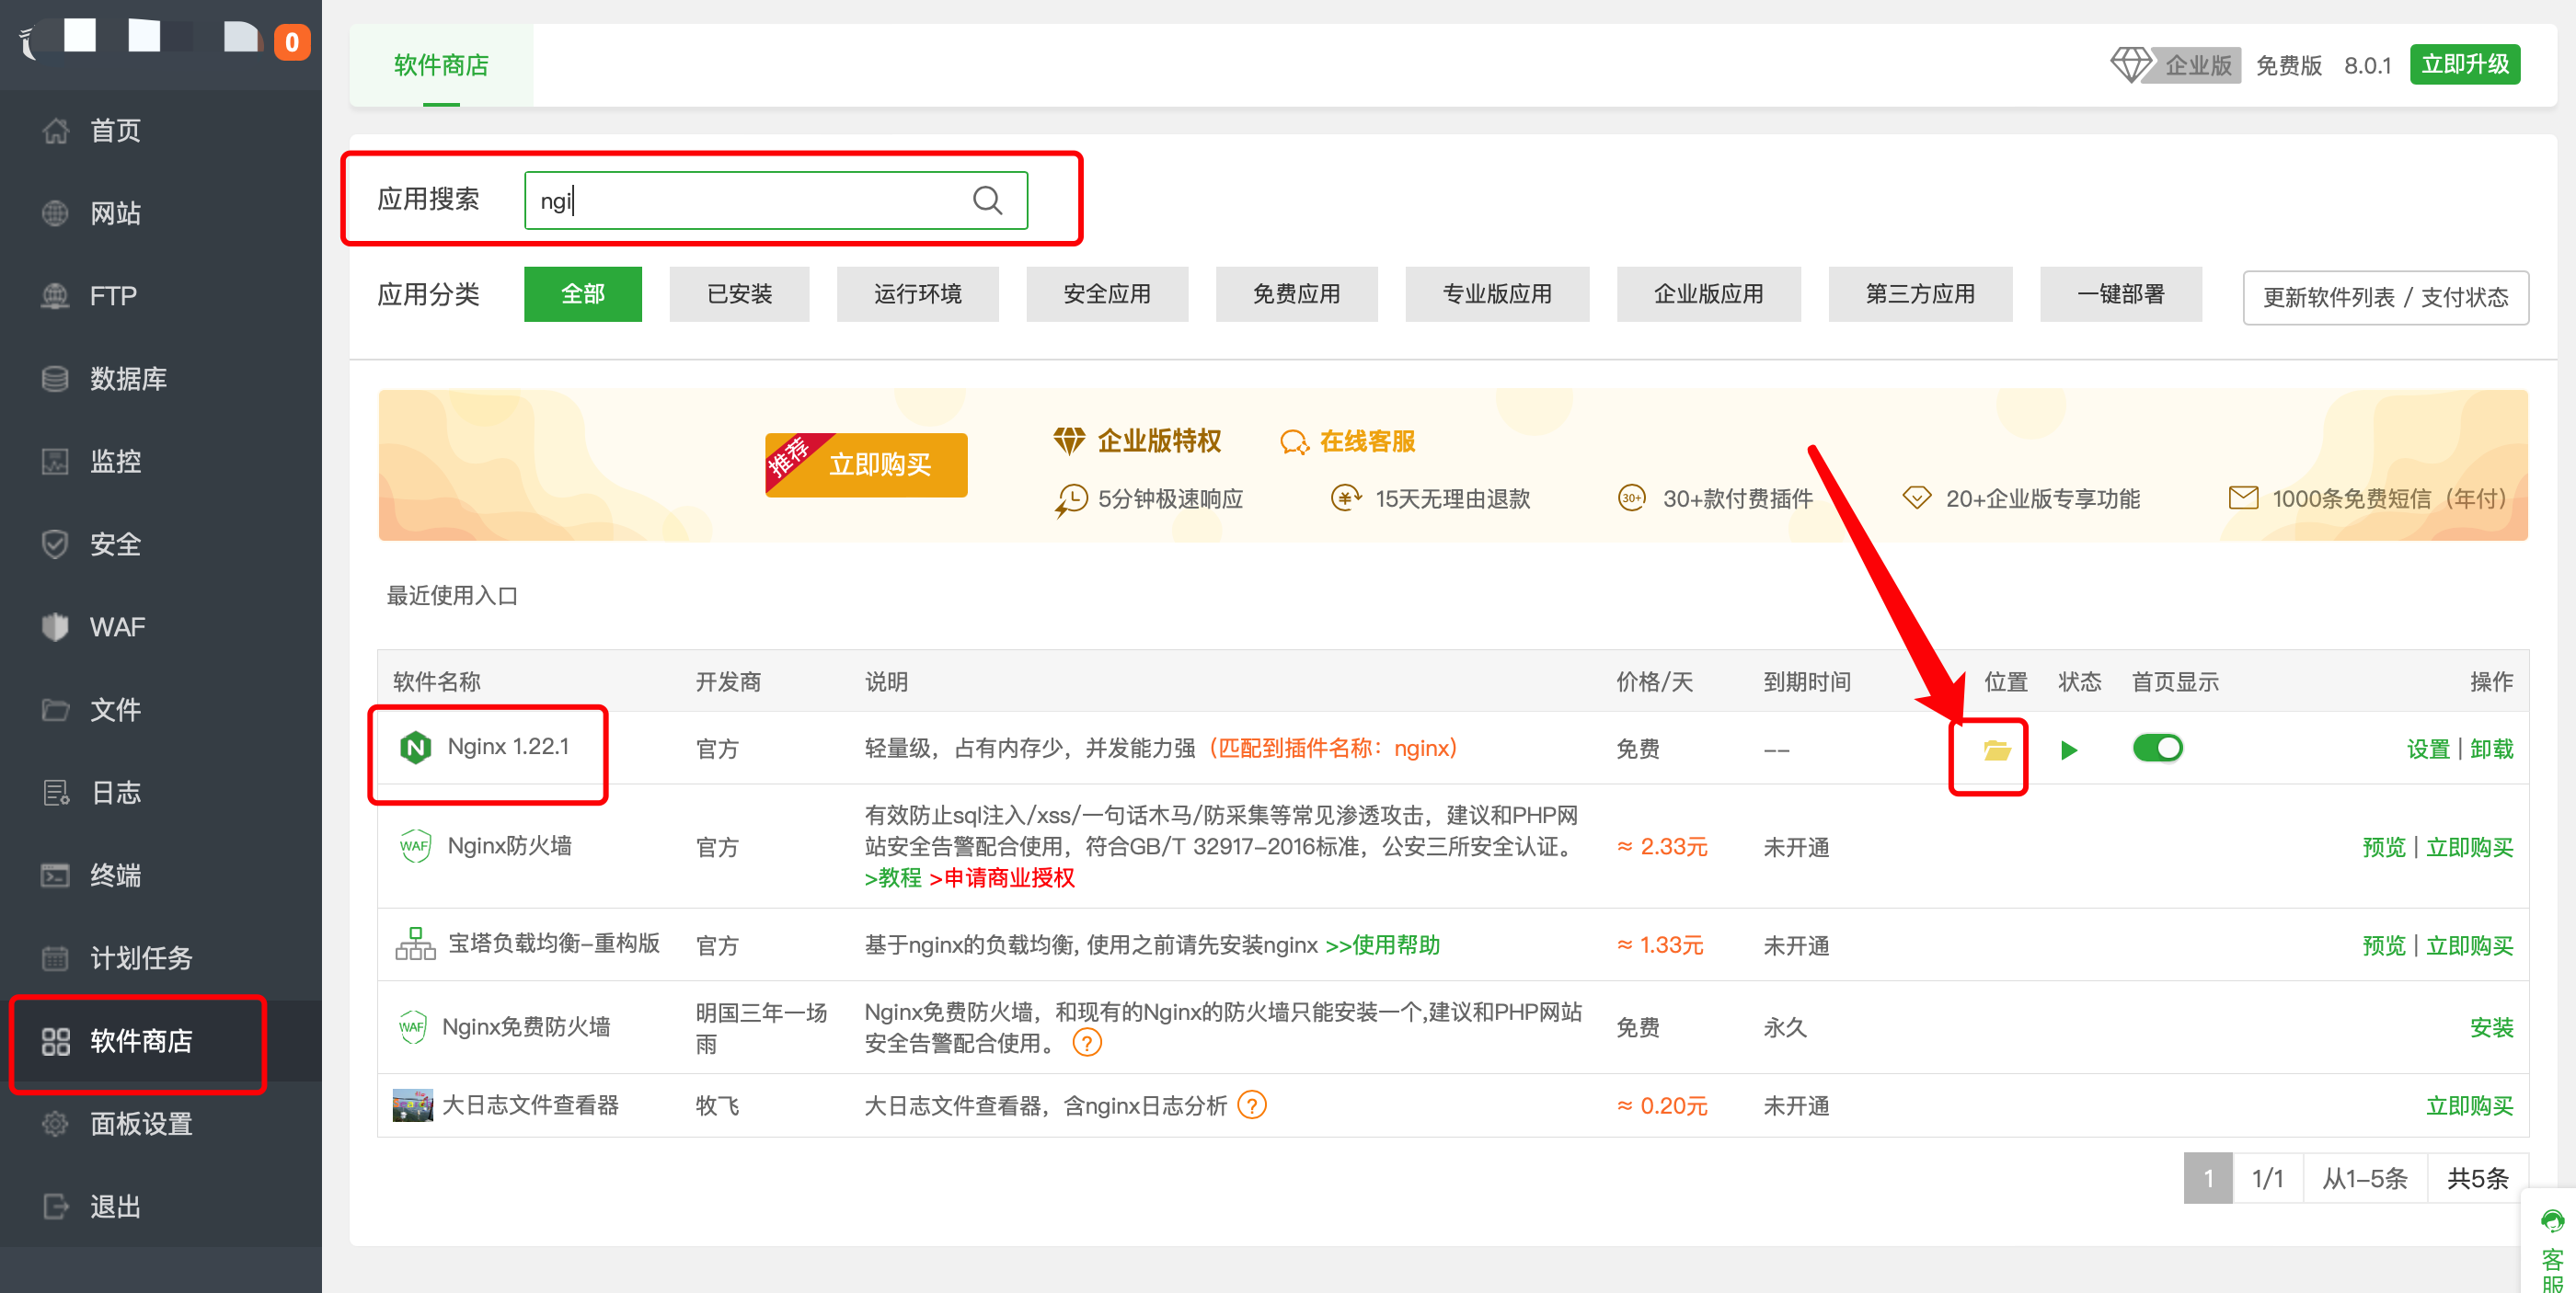The width and height of the screenshot is (2576, 1293).
Task: Click Nginx免费防火墙 WAF icon
Action: pyautogui.click(x=412, y=1027)
